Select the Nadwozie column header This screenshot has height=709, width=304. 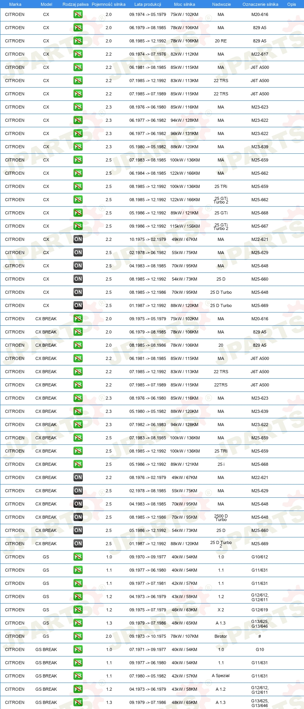(222, 4)
